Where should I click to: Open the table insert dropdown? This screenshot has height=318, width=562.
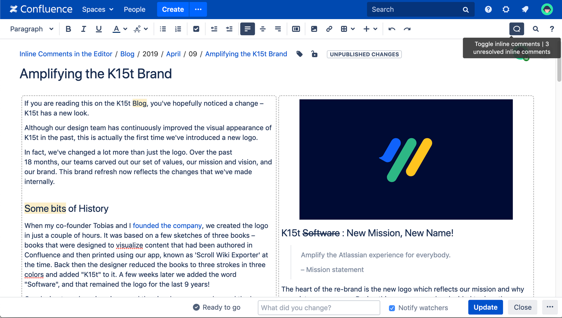click(348, 29)
